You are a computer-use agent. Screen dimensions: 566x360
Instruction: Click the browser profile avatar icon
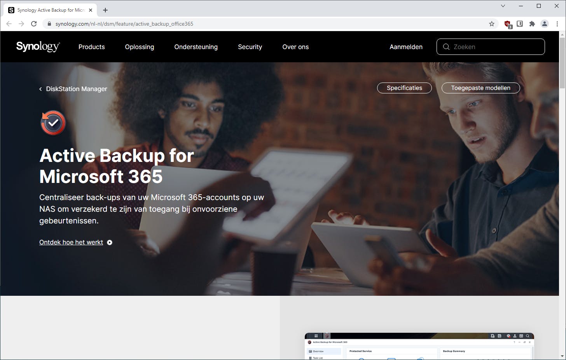click(544, 24)
